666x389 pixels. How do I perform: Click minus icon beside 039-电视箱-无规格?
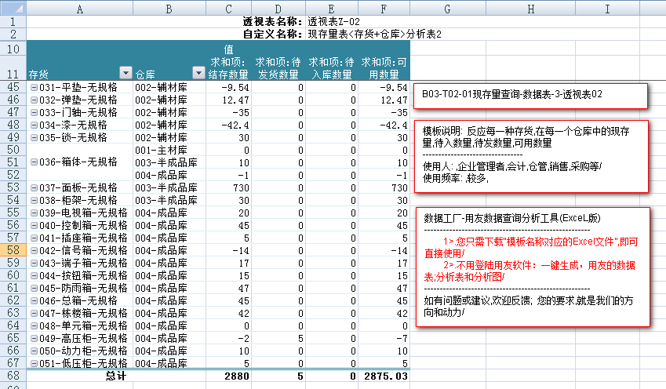click(33, 213)
